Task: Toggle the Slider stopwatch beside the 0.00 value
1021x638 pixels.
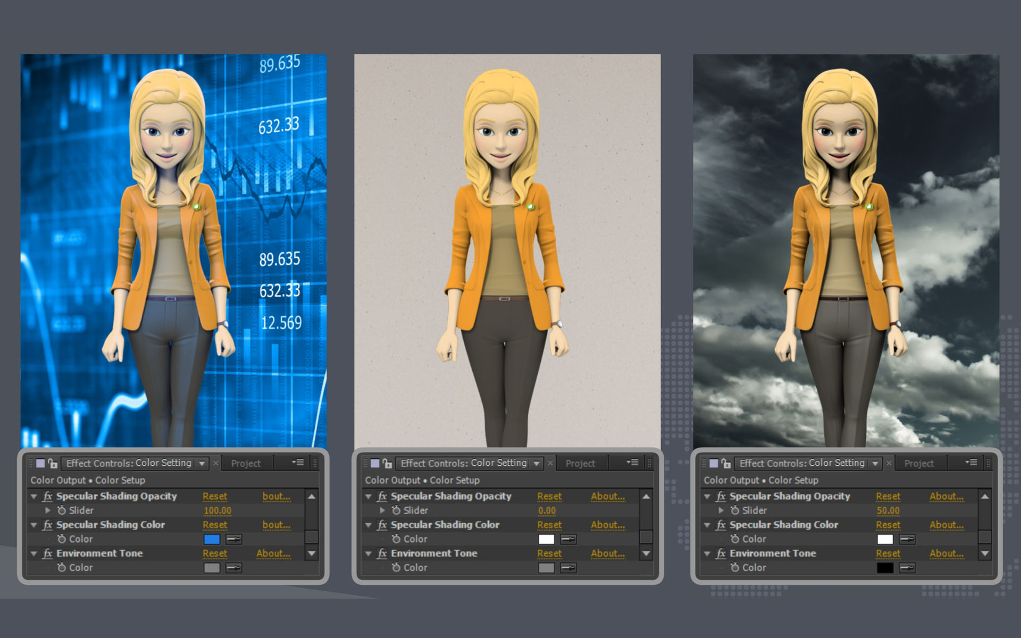Action: coord(396,510)
